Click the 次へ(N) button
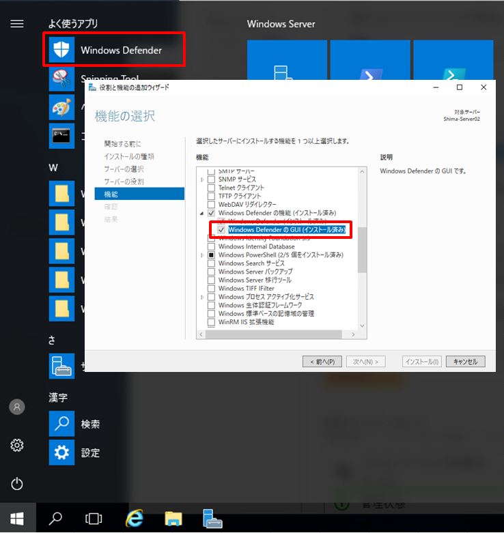This screenshot has height=533, width=504. click(x=365, y=362)
